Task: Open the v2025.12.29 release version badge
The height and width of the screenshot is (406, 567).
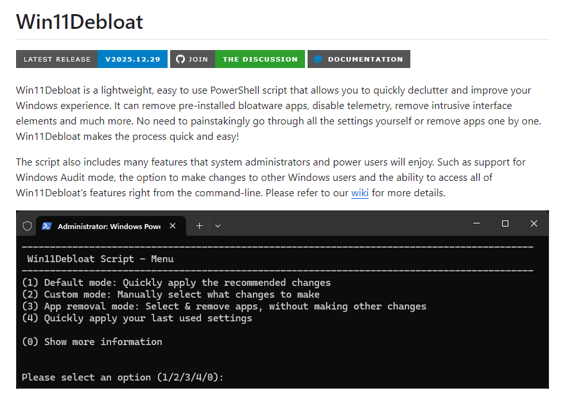Action: tap(133, 59)
